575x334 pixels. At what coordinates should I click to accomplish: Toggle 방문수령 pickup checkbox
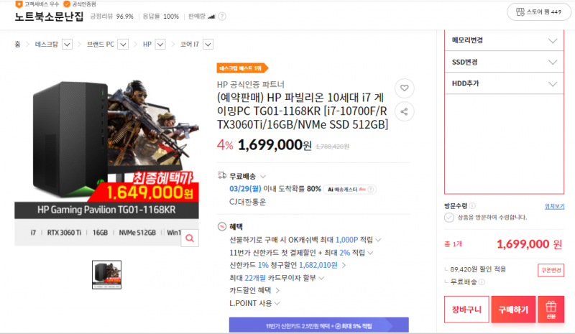pos(449,218)
